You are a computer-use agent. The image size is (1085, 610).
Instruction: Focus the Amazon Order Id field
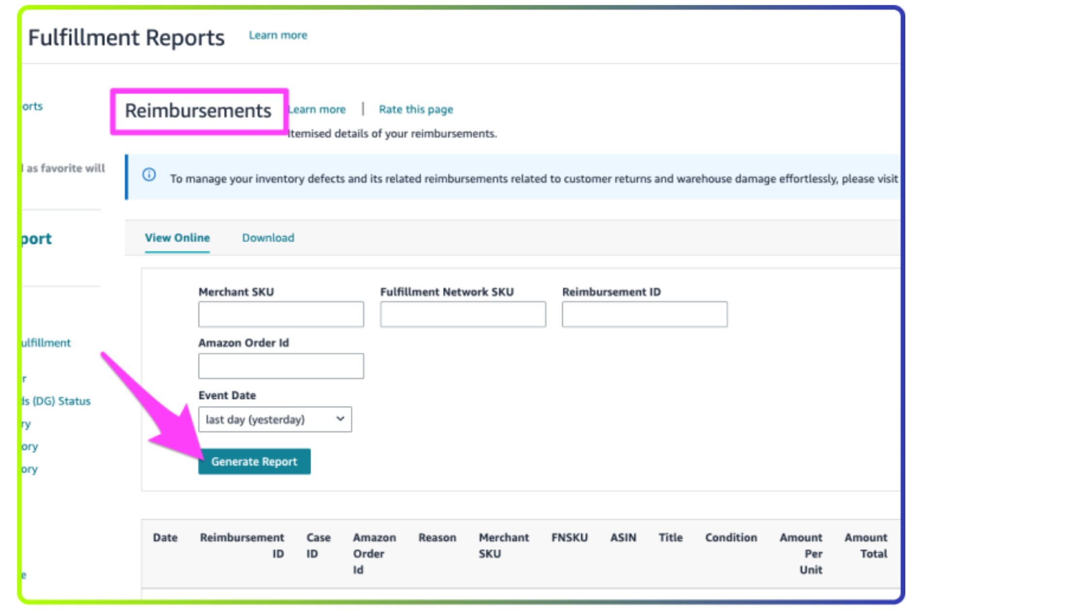click(x=281, y=366)
